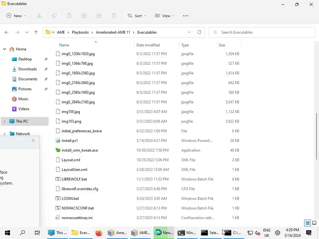Select the LIBREWOLF.bat batch file icon
The width and height of the screenshot is (319, 239).
[x=58, y=179]
